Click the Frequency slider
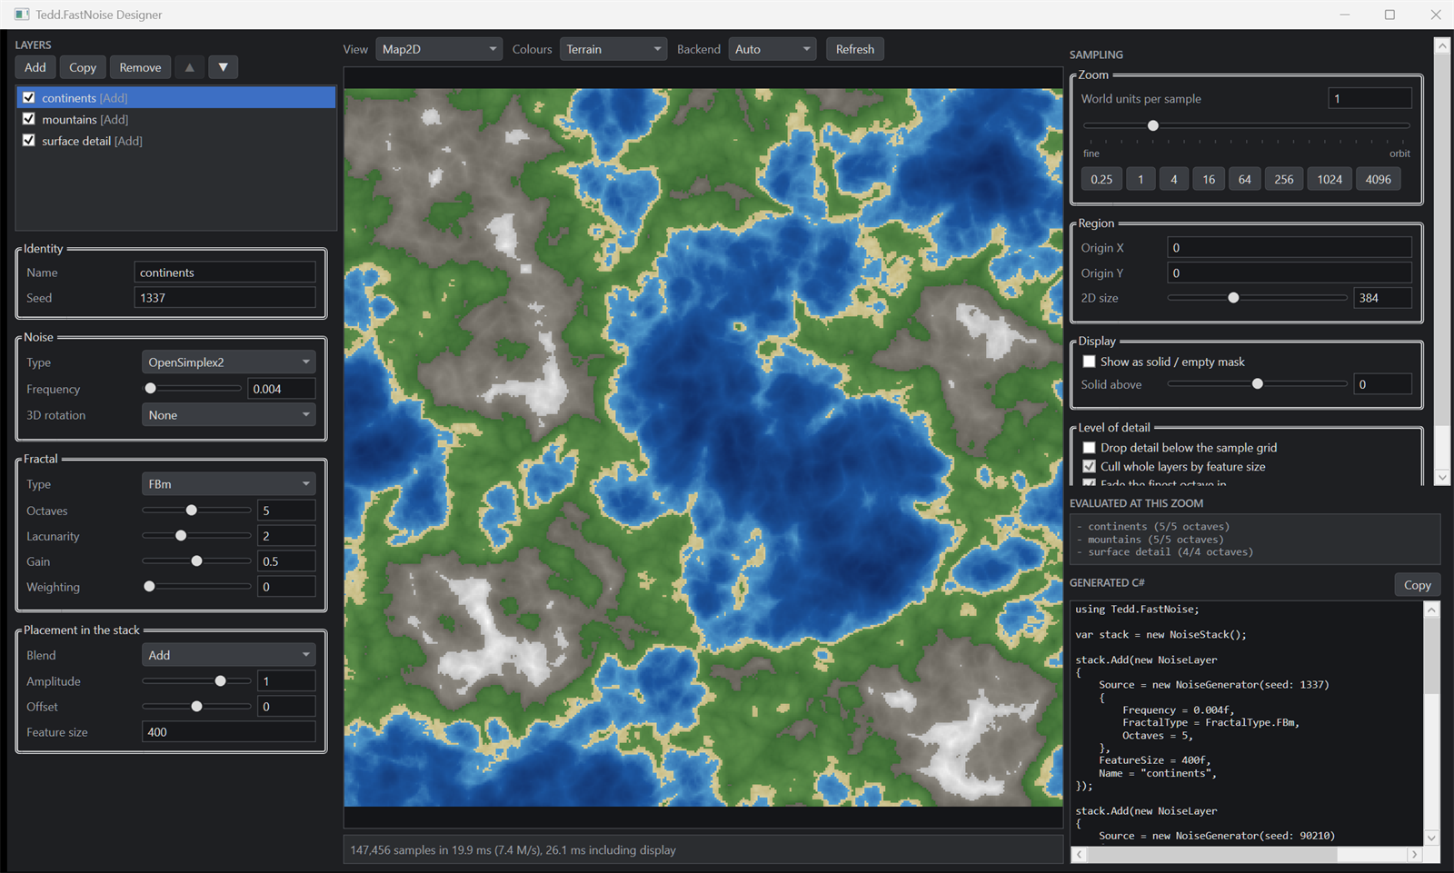 click(193, 389)
